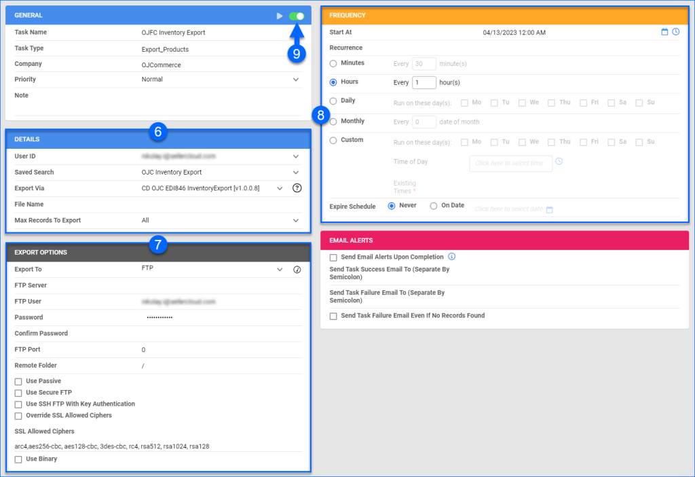Open the Start At calendar picker
Viewport: 695px width, 477px height.
(x=665, y=31)
